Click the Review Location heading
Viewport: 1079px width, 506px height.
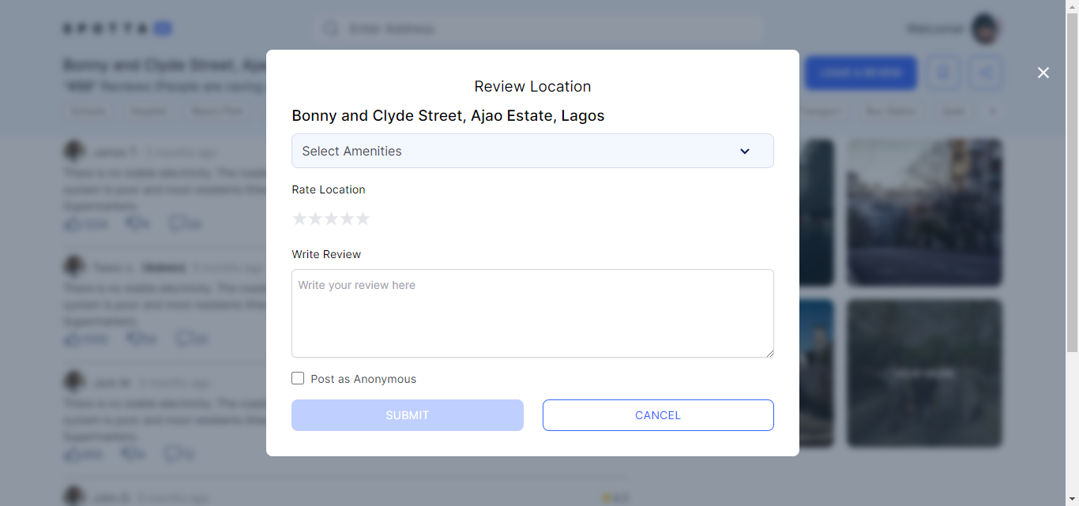tap(532, 87)
